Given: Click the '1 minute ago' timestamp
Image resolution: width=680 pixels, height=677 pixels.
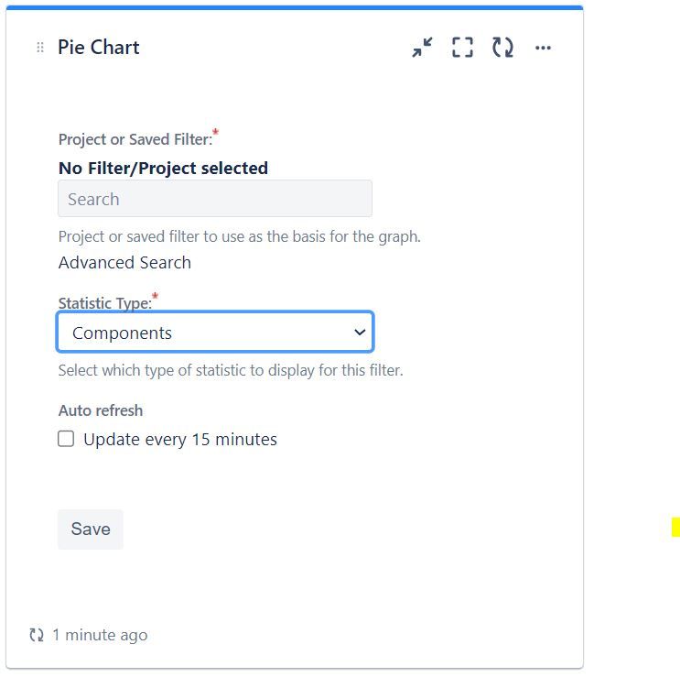Looking at the screenshot, I should (100, 635).
